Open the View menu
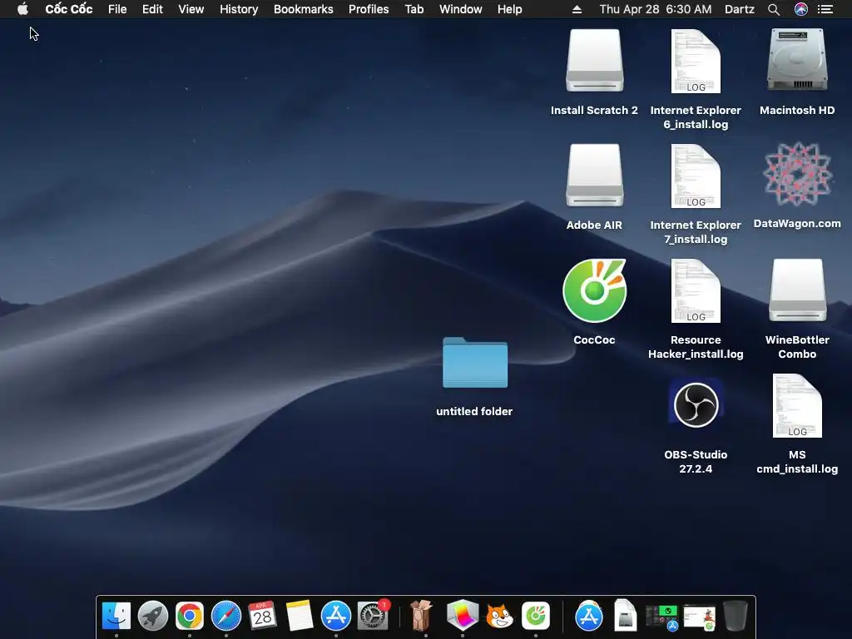The width and height of the screenshot is (852, 639). pos(191,9)
